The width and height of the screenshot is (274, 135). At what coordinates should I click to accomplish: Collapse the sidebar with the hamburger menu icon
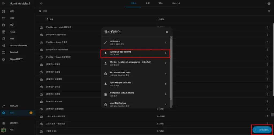pyautogui.click(x=3, y=3)
